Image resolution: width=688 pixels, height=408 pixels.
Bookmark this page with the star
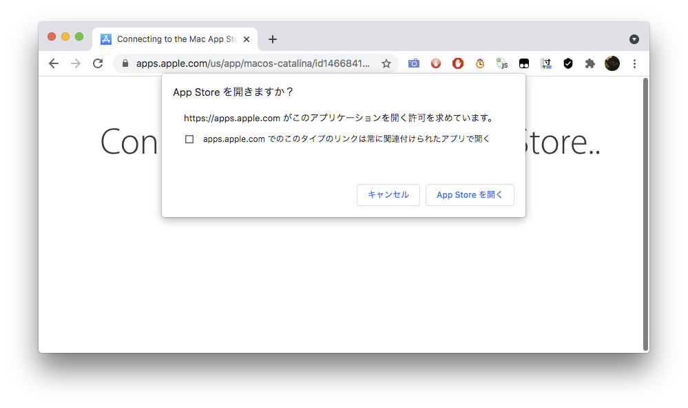coord(386,63)
